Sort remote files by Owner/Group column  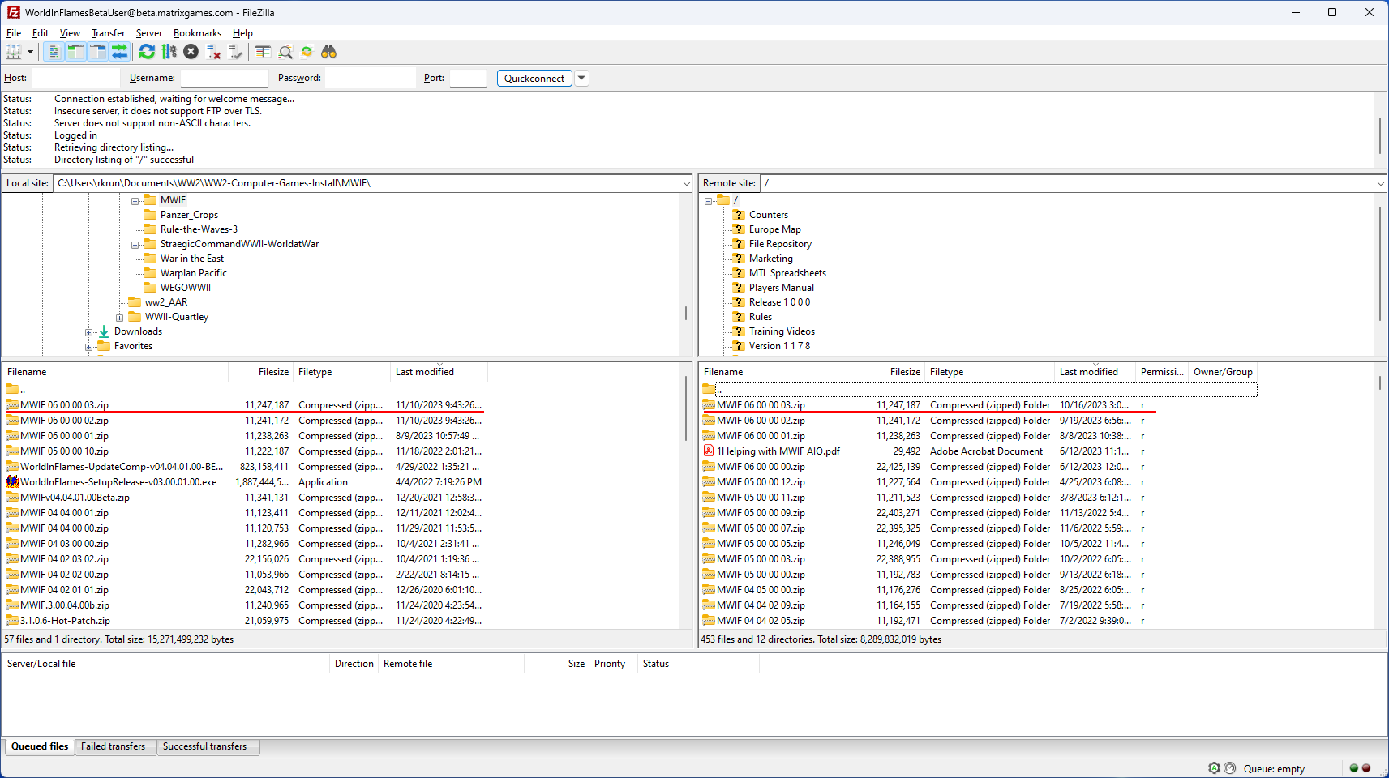point(1223,372)
